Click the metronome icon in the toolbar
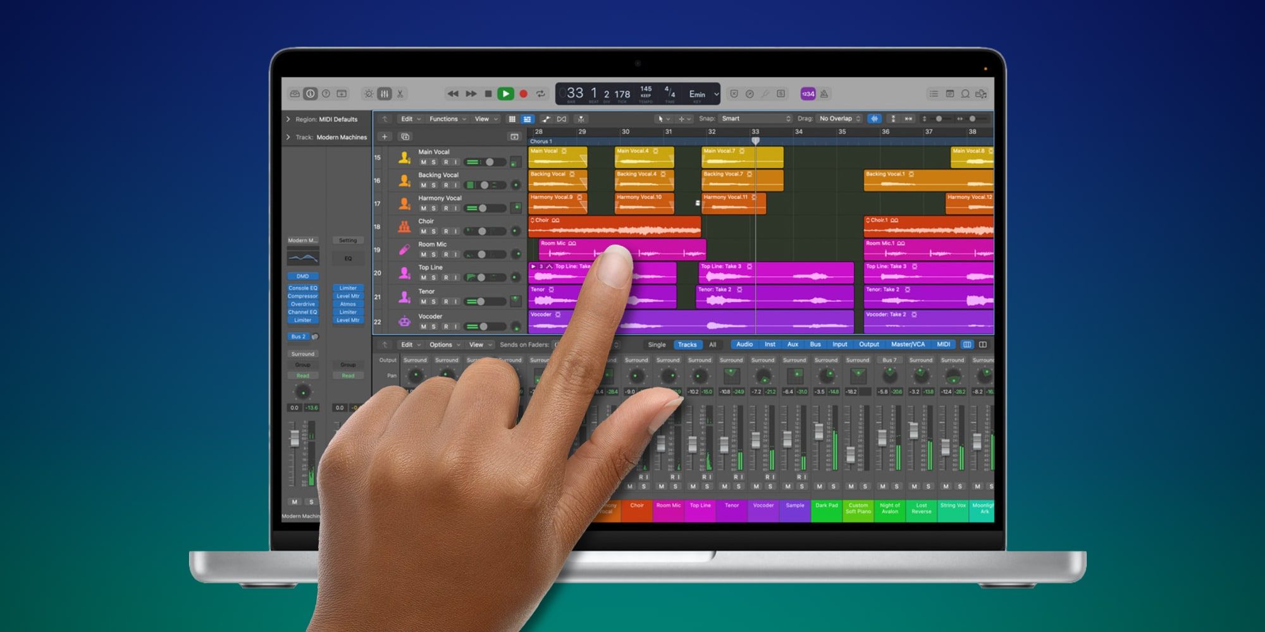The width and height of the screenshot is (1265, 632). pos(824,94)
